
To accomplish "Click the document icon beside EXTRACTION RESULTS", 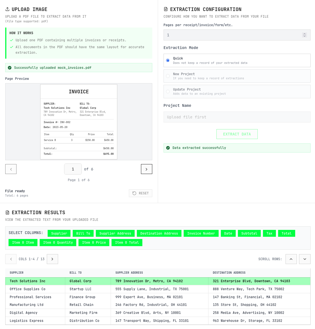I will tap(7, 212).
